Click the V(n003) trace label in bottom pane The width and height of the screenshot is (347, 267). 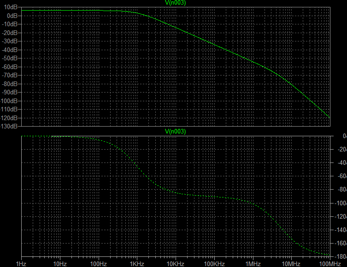(x=175, y=132)
